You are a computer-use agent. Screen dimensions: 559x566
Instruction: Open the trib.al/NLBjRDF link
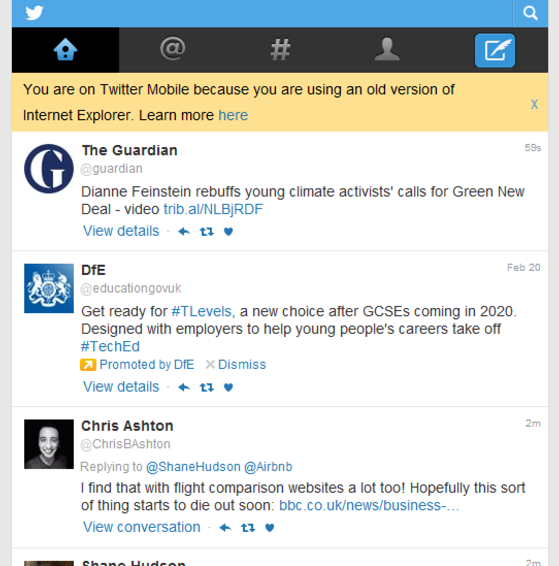213,209
